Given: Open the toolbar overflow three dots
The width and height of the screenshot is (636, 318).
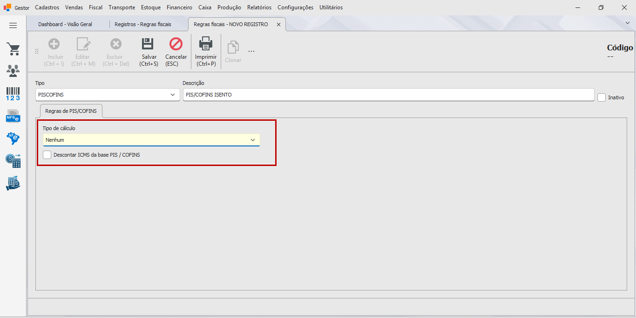Looking at the screenshot, I should pyautogui.click(x=251, y=51).
